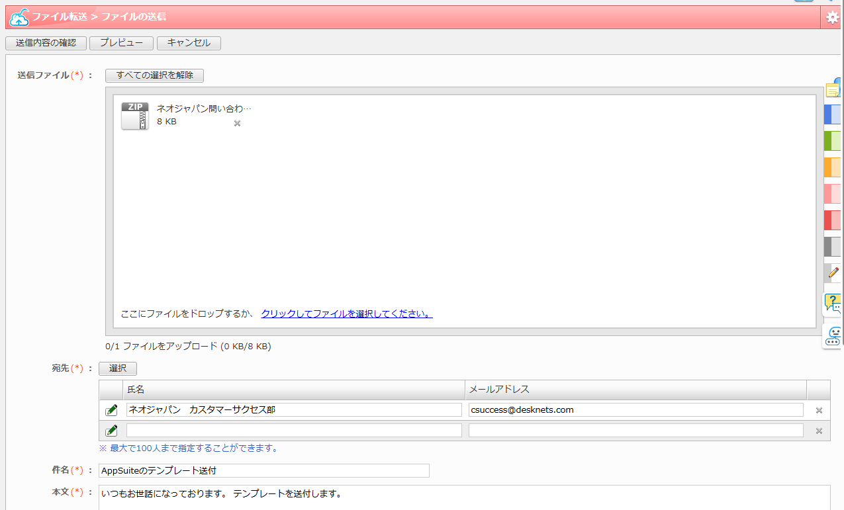Click the file transfer cloud icon

click(19, 18)
